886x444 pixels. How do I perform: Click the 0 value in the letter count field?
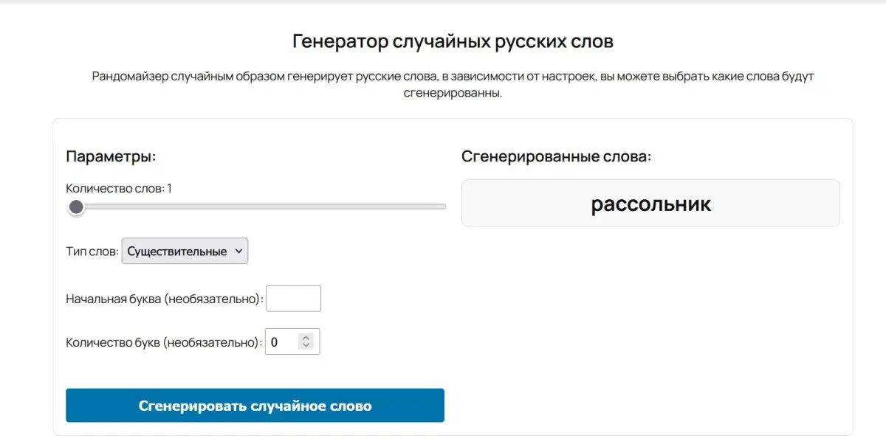pyautogui.click(x=275, y=342)
